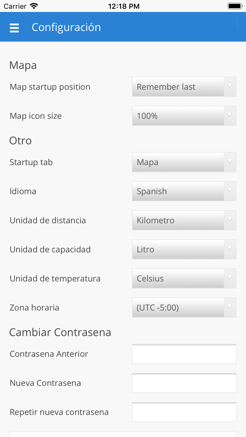Open the Zona horaria dropdown
Image resolution: width=246 pixels, height=437 pixels.
tap(177, 307)
